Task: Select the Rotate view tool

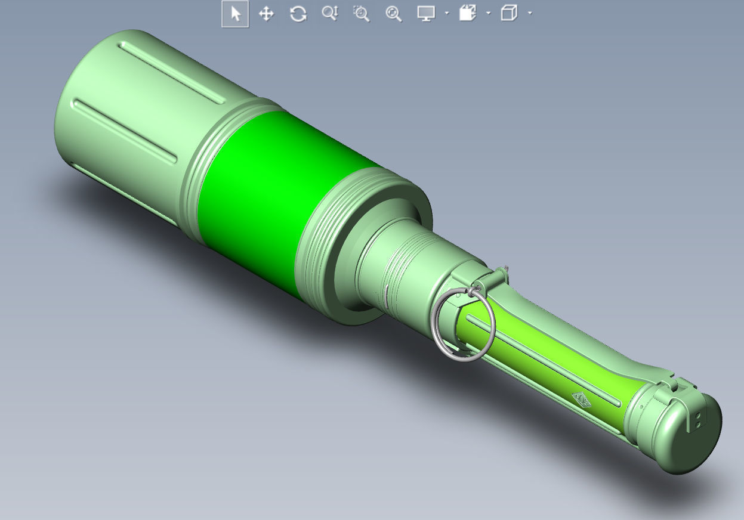Action: tap(298, 14)
